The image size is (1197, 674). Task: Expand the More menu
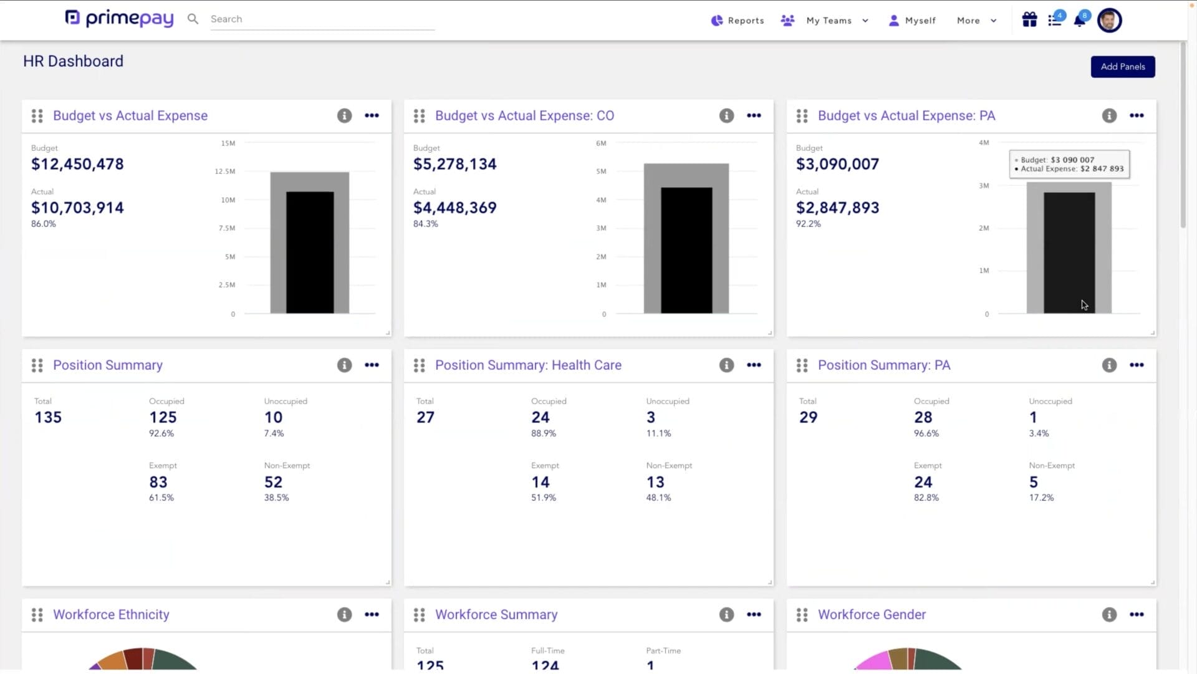[977, 21]
